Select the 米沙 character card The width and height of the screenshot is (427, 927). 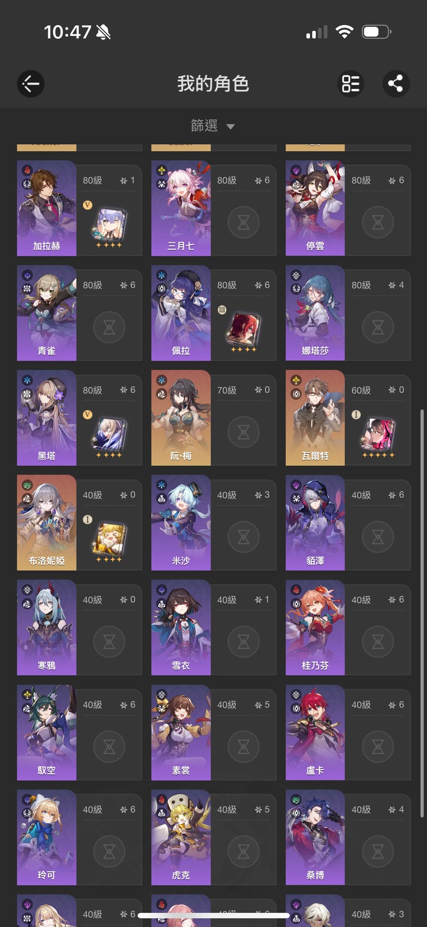coord(213,523)
